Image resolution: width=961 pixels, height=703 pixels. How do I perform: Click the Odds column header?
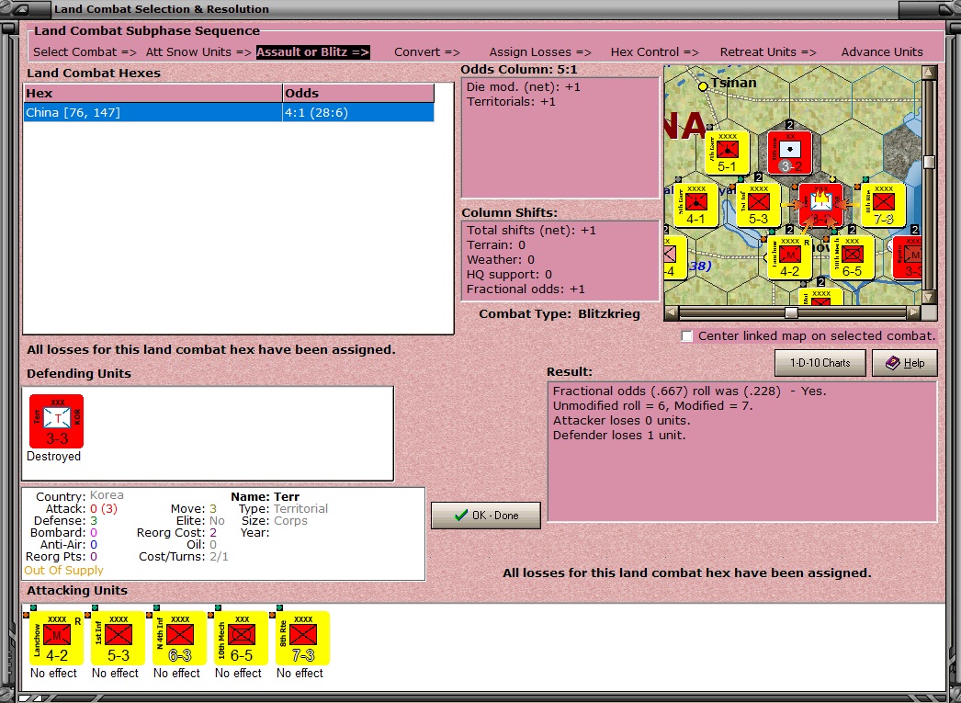pos(358,93)
